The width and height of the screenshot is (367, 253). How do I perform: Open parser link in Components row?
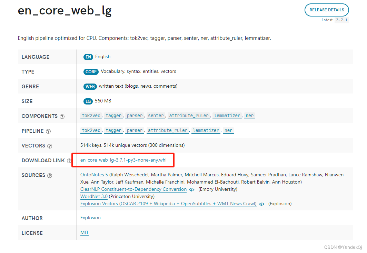(x=135, y=115)
